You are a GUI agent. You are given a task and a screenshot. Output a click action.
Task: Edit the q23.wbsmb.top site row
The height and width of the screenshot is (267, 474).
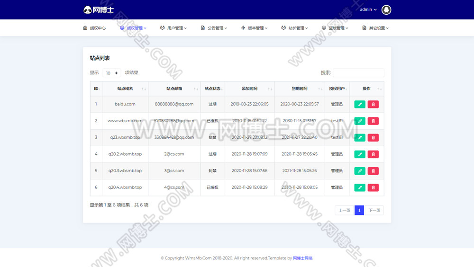(x=360, y=137)
